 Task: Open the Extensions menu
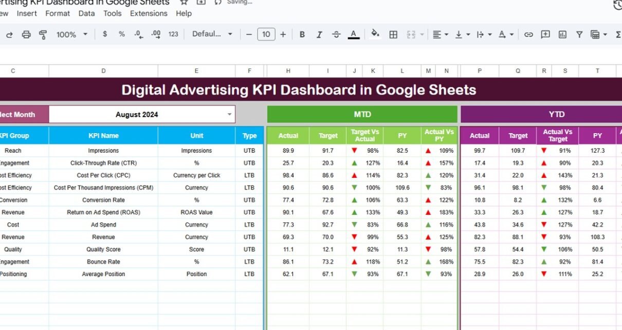click(x=149, y=13)
